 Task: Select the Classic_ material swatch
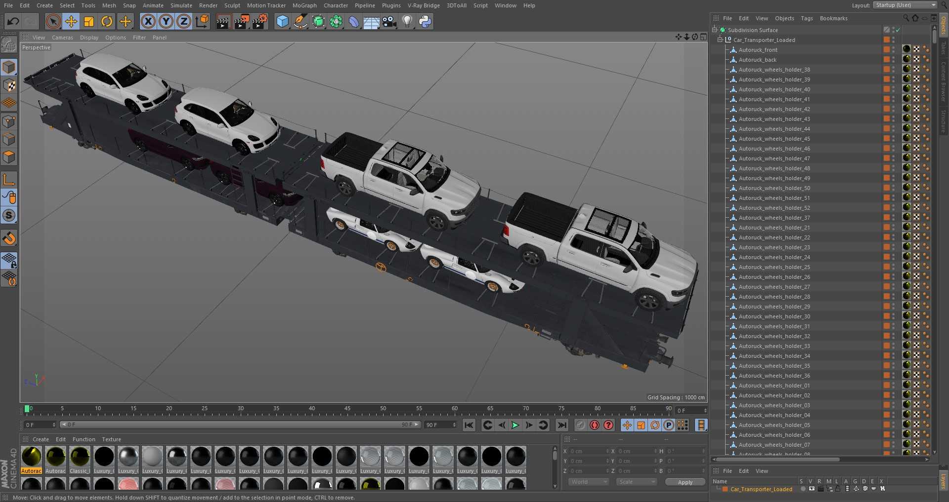(80, 460)
